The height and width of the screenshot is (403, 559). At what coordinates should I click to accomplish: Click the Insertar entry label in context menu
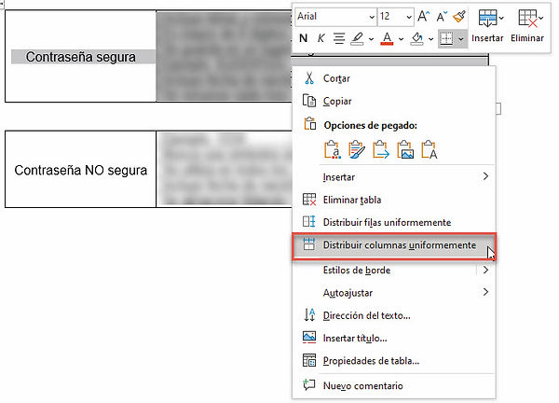(339, 177)
